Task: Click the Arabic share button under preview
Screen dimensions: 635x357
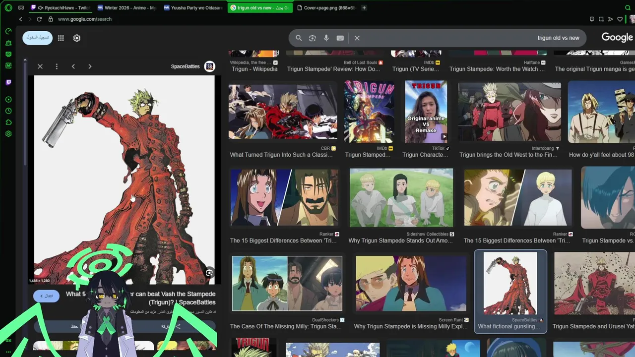Action: tap(170, 326)
